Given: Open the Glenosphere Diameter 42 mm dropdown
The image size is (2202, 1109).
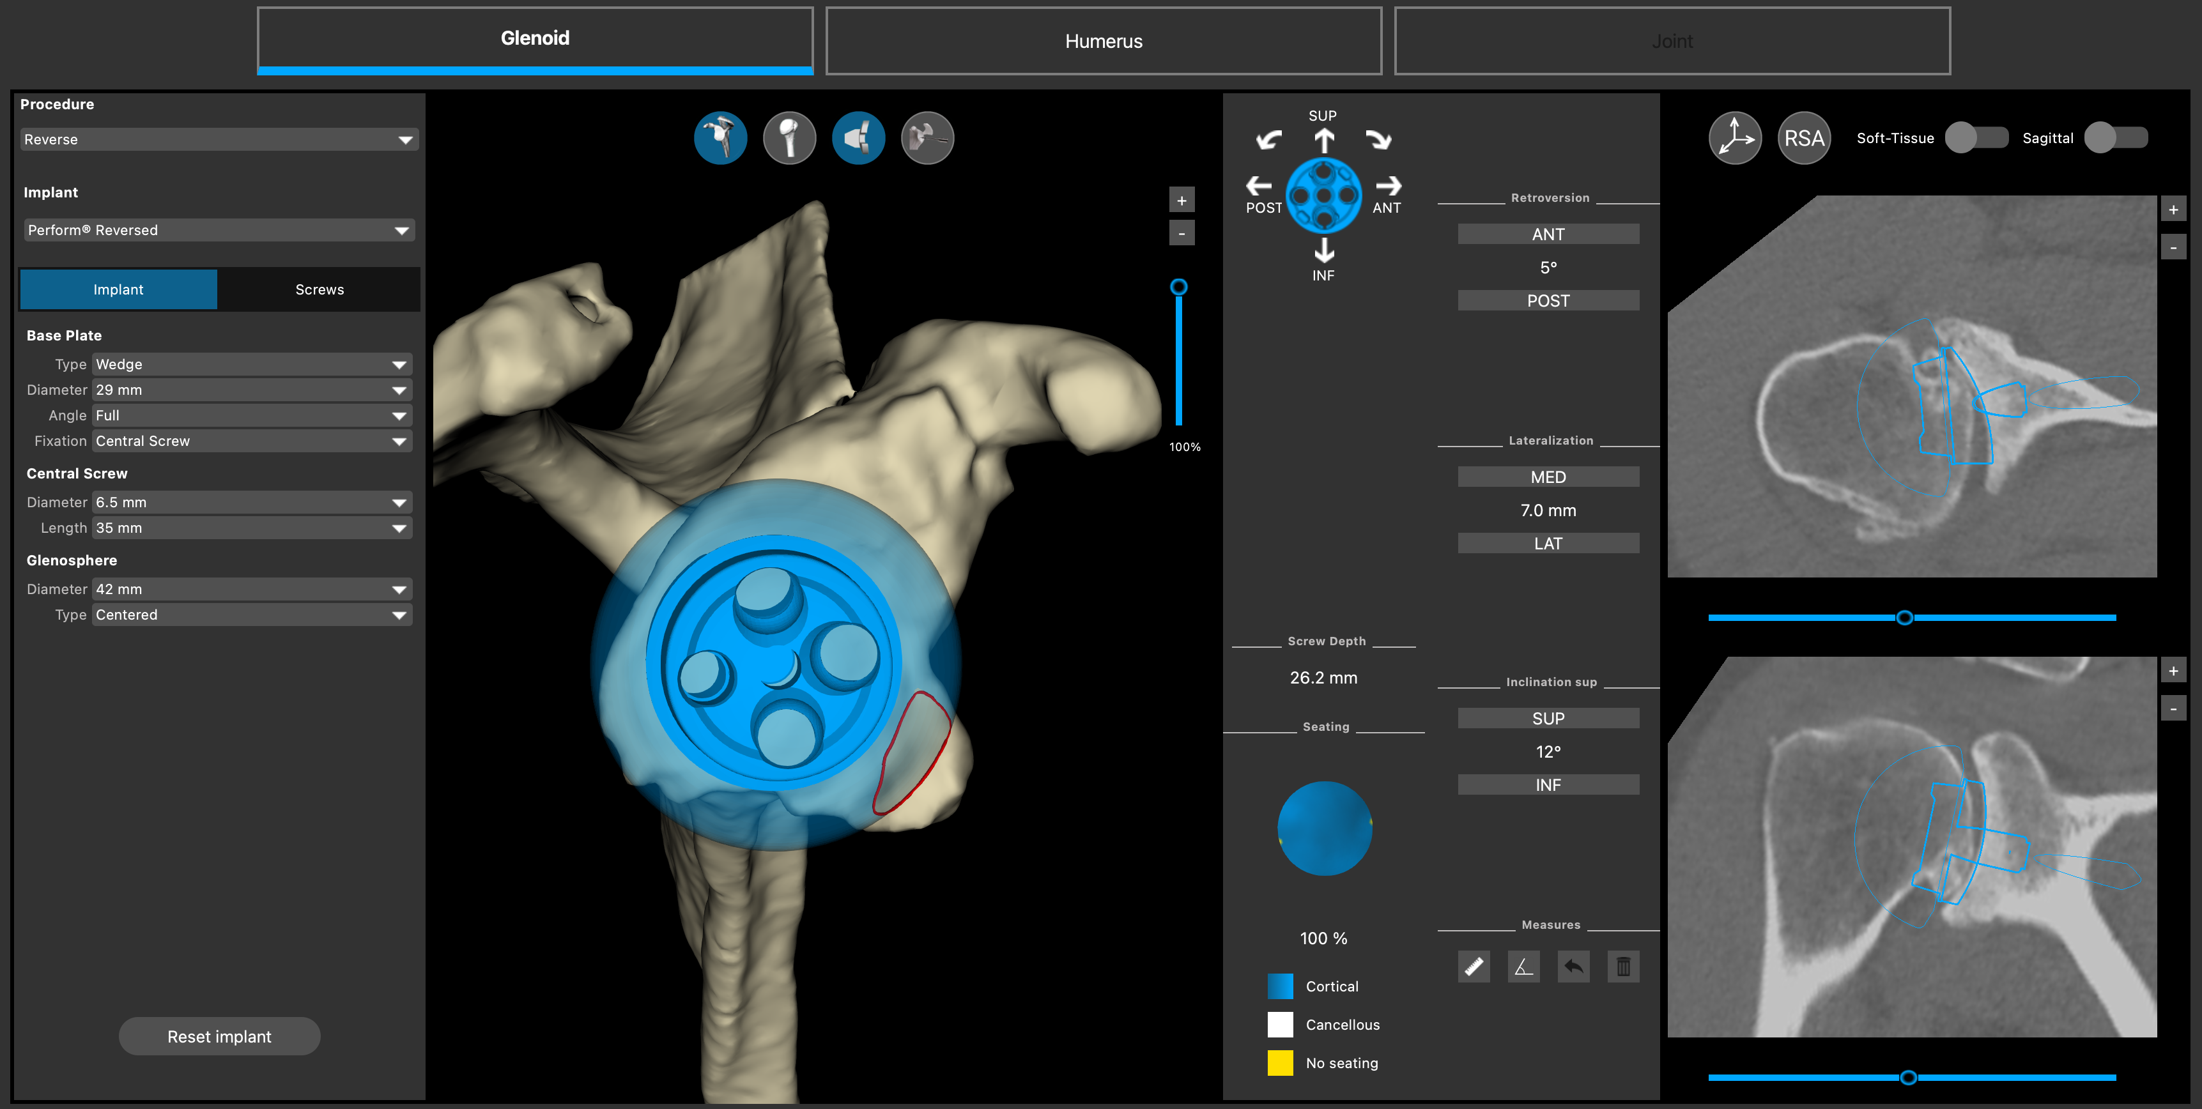Looking at the screenshot, I should point(251,588).
